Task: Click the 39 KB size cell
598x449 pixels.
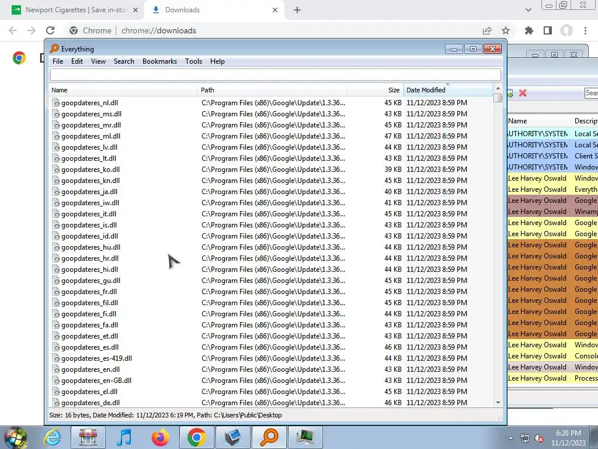Action: [393, 169]
